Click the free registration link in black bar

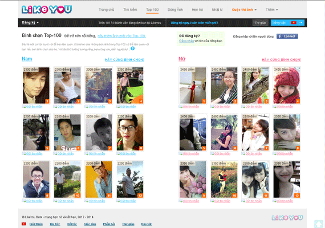(x=194, y=23)
